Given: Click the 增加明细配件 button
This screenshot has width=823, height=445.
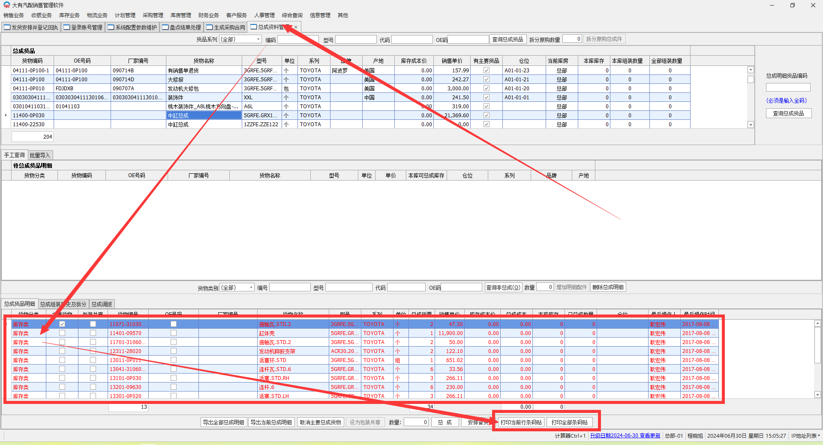Looking at the screenshot, I should tap(572, 287).
